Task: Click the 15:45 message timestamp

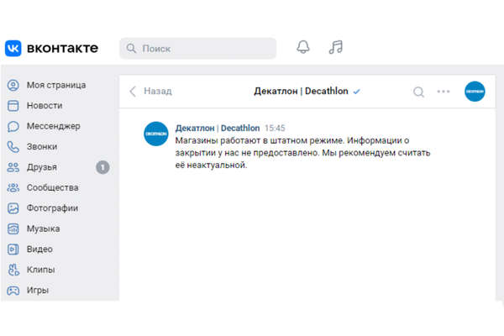Action: click(x=275, y=129)
